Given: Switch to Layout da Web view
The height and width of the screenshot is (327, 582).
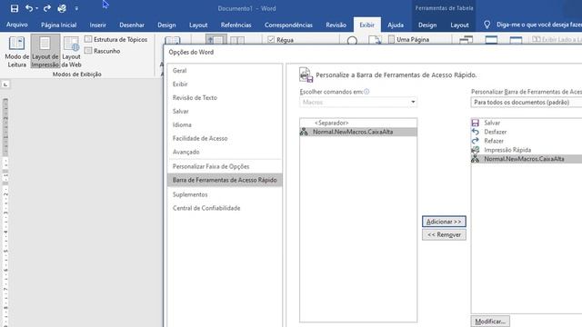Looking at the screenshot, I should coord(71,52).
